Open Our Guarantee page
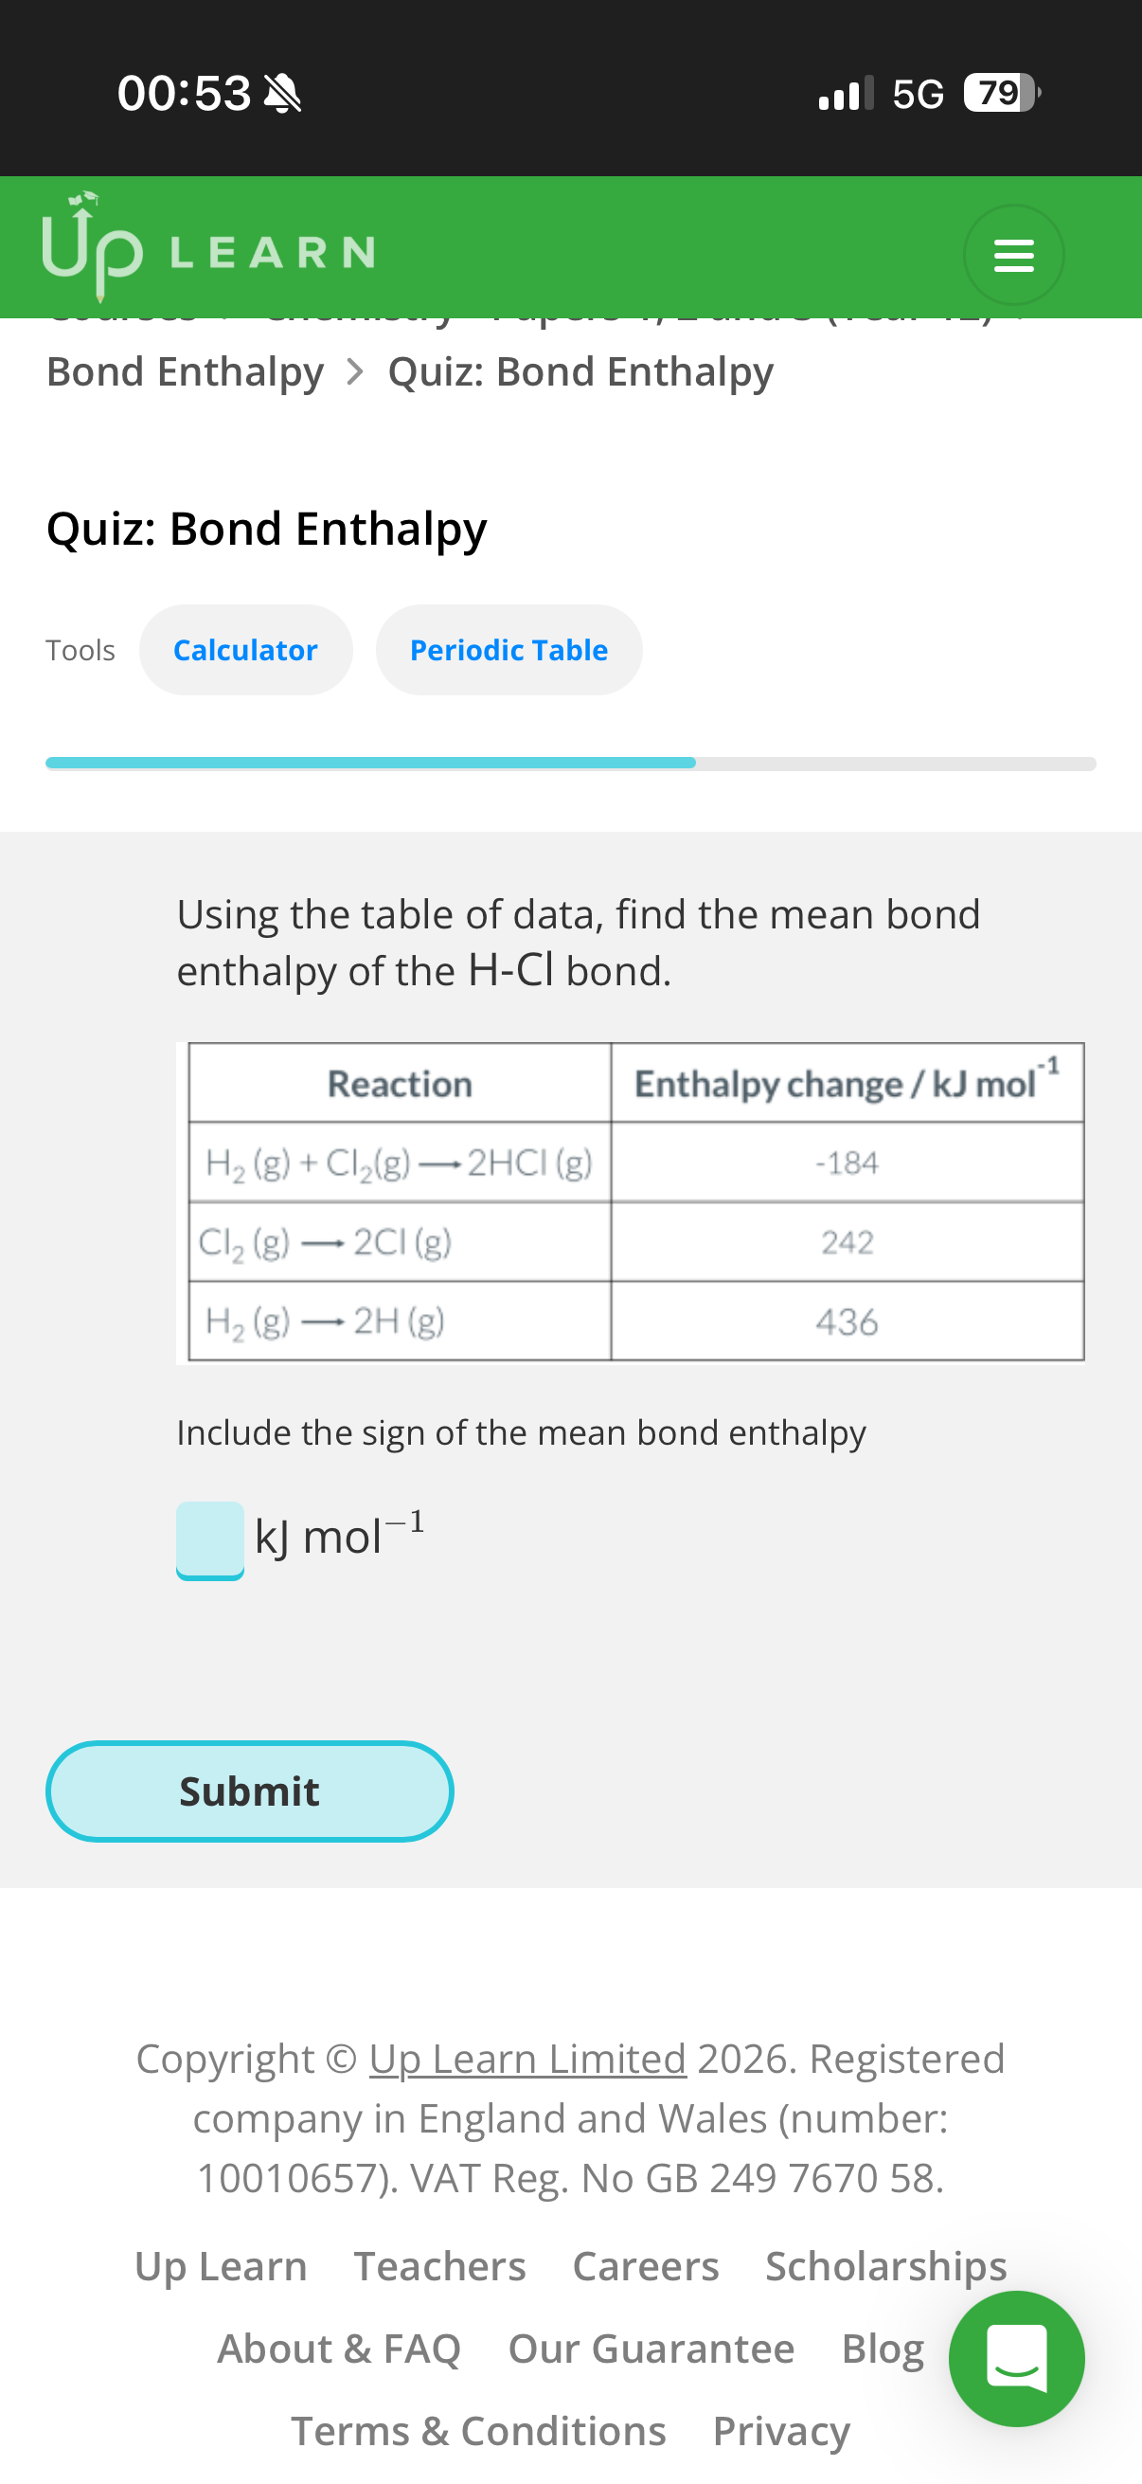The width and height of the screenshot is (1142, 2484). (x=651, y=2349)
